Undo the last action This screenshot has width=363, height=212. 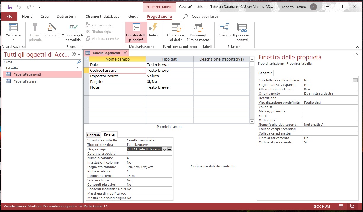[x=19, y=7]
